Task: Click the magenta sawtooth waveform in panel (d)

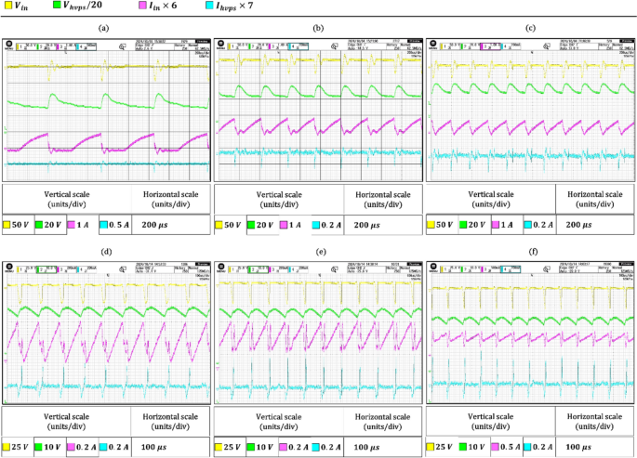Action: pos(108,341)
